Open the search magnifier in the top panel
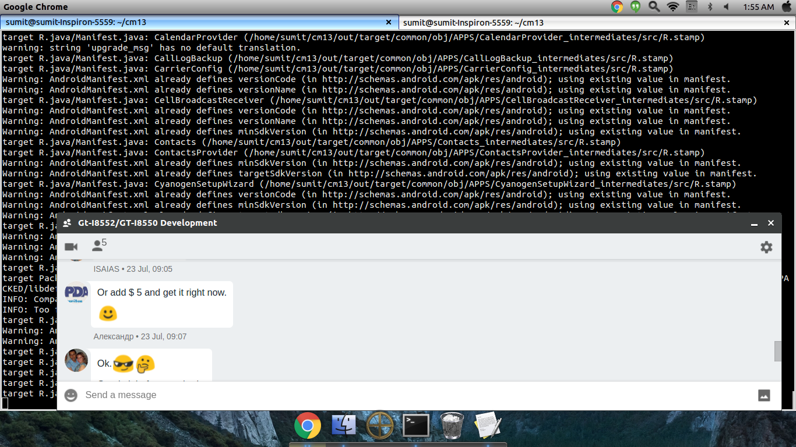Image resolution: width=796 pixels, height=447 pixels. coord(654,7)
